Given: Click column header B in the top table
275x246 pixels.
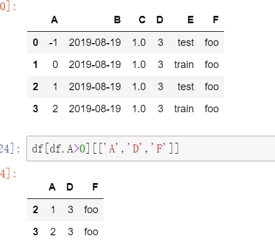Looking at the screenshot, I should [117, 20].
